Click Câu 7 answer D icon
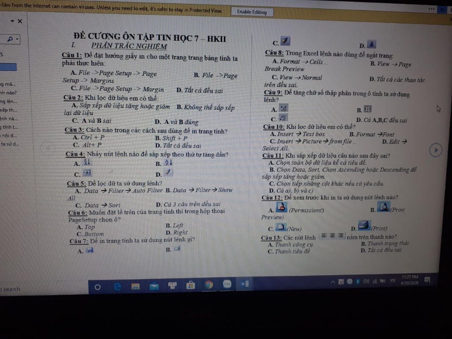 (x=372, y=45)
